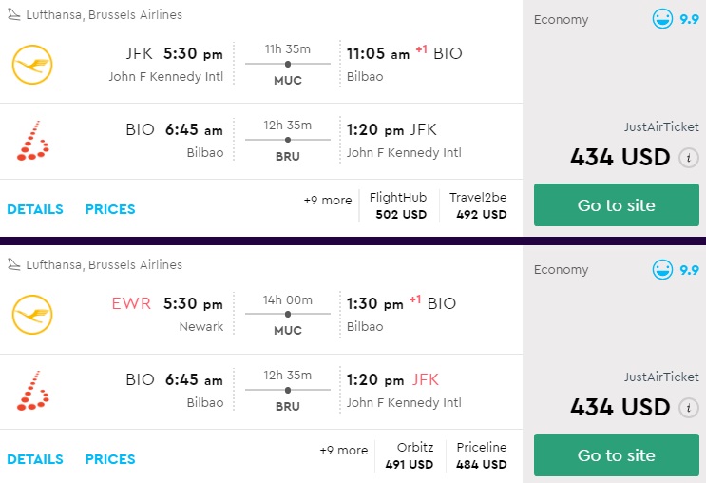The width and height of the screenshot is (706, 483).
Task: Click Lufthansa logo in first flight result
Action: point(32,65)
